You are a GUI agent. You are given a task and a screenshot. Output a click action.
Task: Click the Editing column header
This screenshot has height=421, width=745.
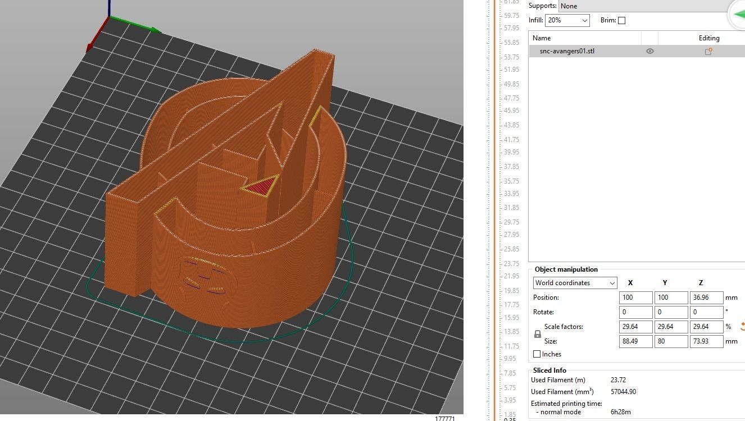(x=708, y=38)
